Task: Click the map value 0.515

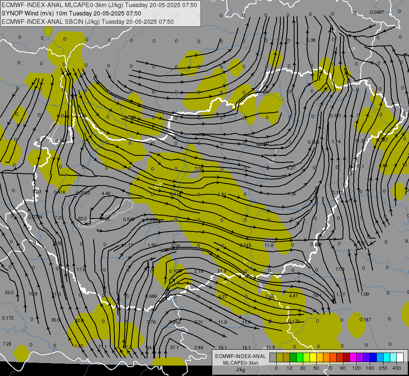Action: [246, 245]
